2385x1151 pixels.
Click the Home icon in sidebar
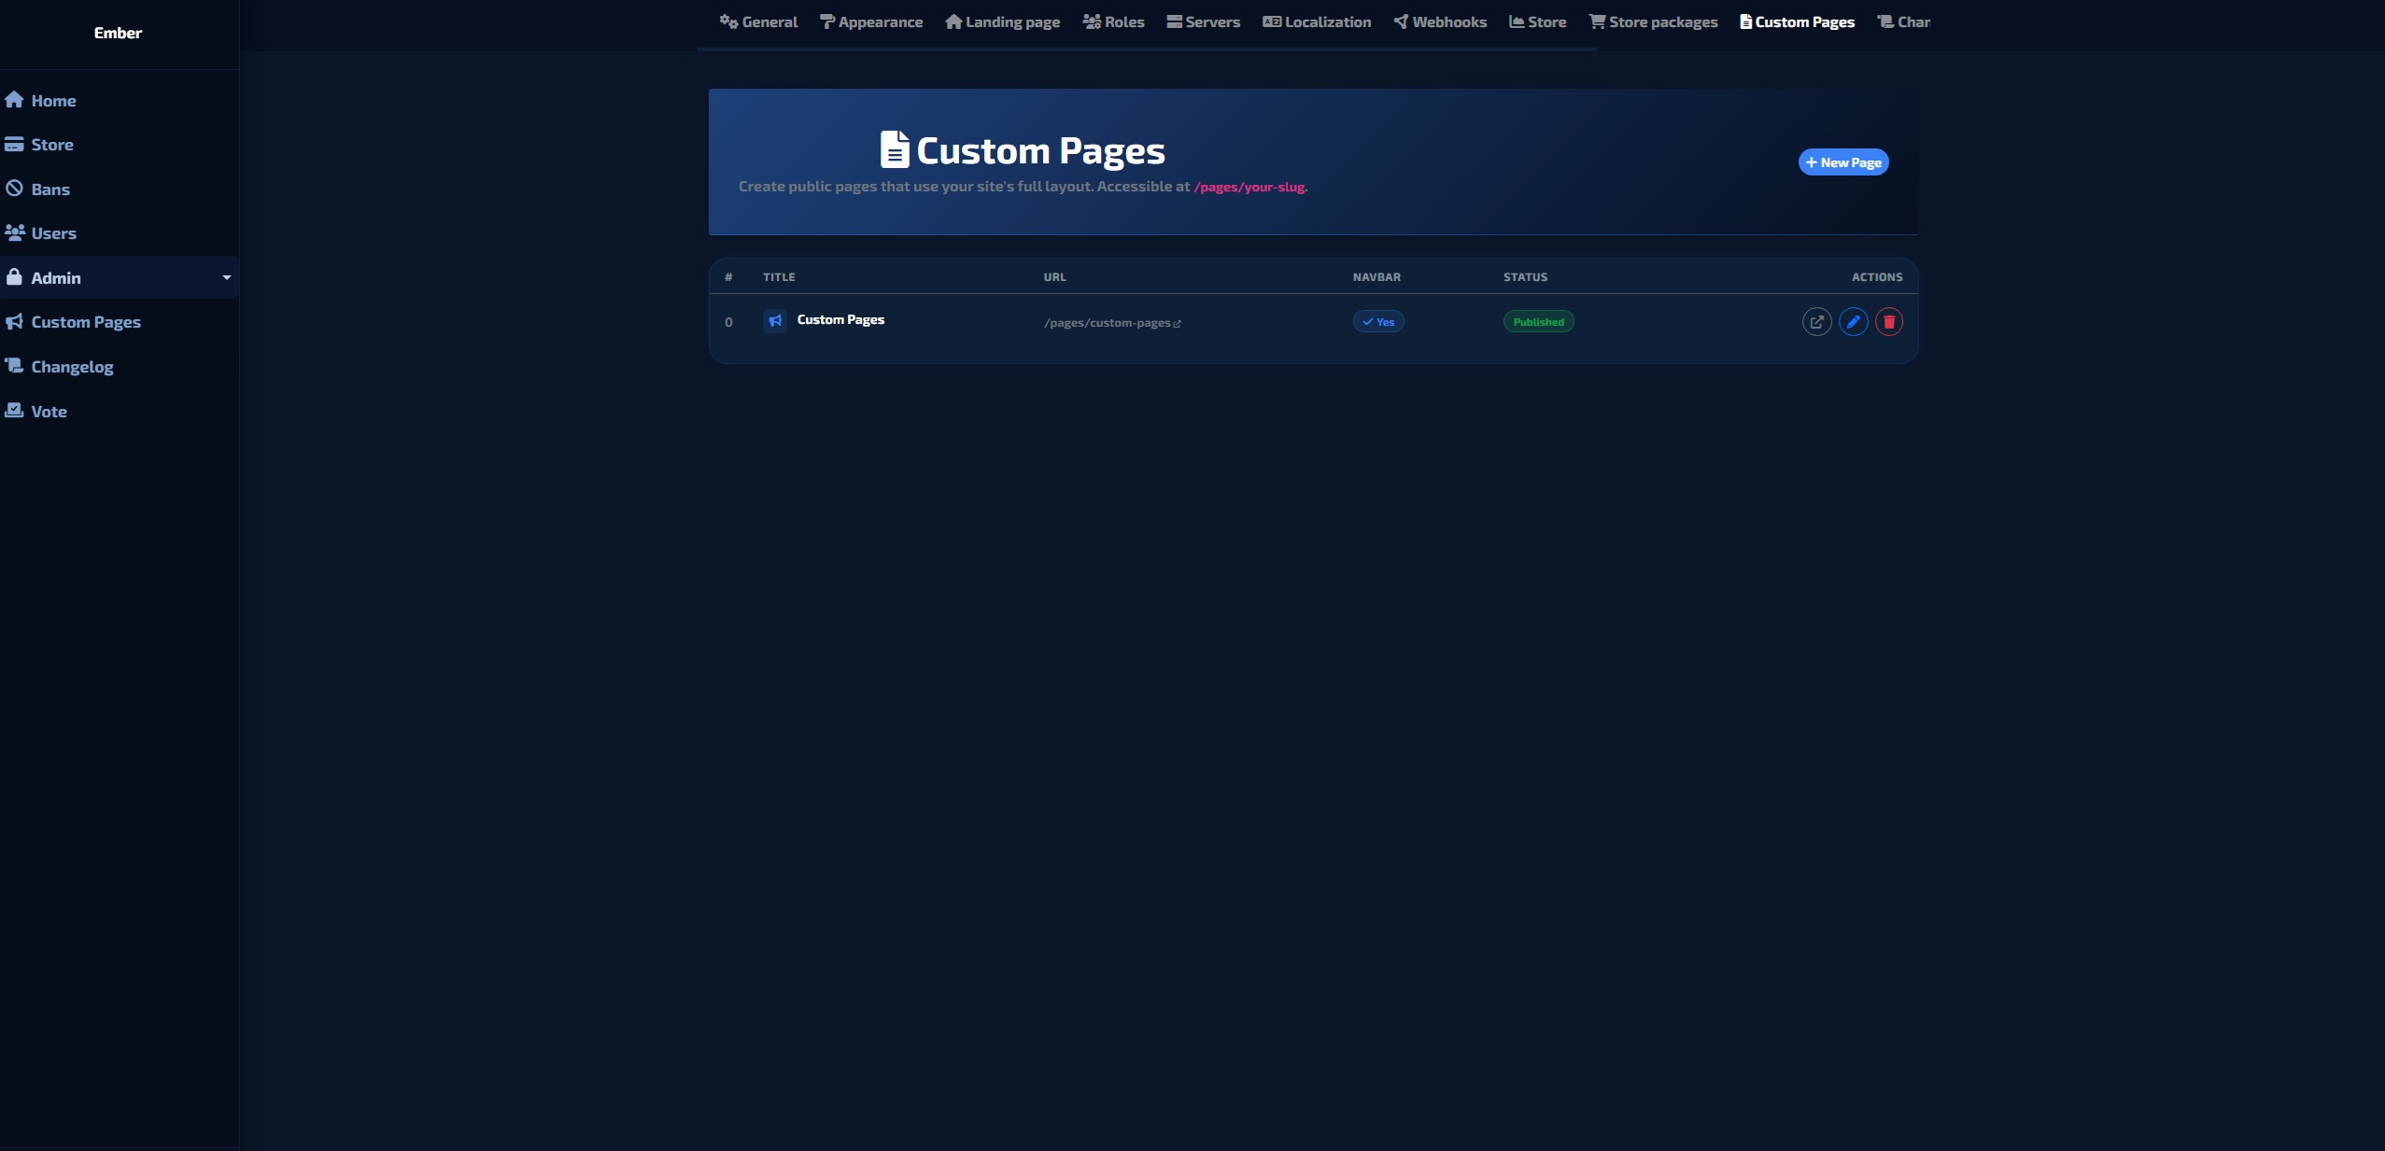(14, 100)
